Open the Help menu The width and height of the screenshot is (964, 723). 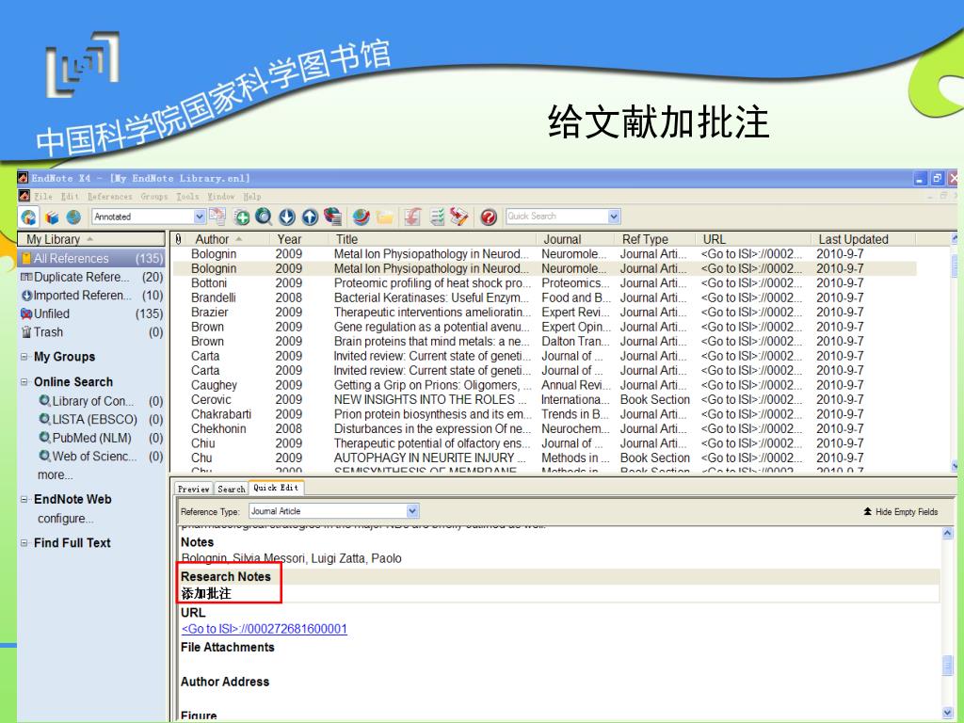pyautogui.click(x=252, y=197)
